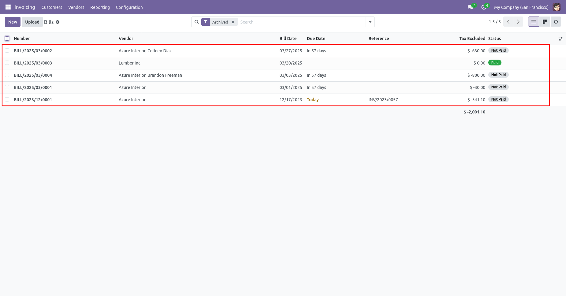566x296 pixels.
Task: Open optional columns adjust icon
Action: click(x=560, y=39)
